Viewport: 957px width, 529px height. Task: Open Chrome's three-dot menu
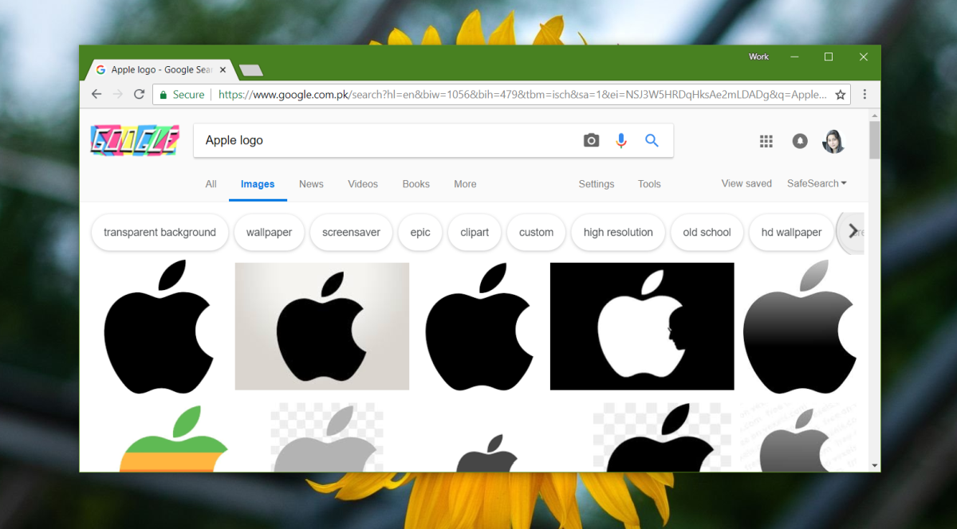(865, 94)
